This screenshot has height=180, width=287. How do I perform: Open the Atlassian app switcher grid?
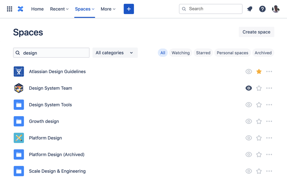[9, 9]
